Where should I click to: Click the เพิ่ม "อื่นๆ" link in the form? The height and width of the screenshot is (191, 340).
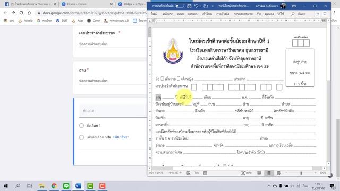(121, 137)
